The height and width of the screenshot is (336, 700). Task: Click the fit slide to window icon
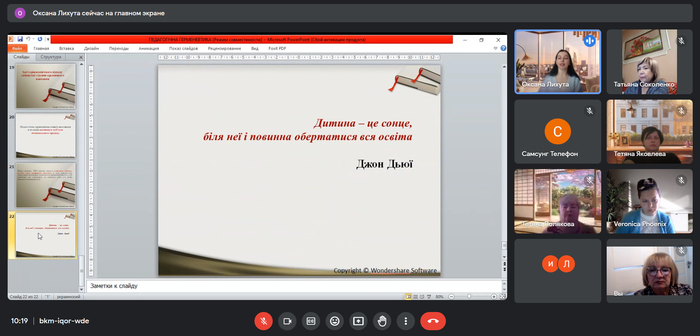coord(502,297)
